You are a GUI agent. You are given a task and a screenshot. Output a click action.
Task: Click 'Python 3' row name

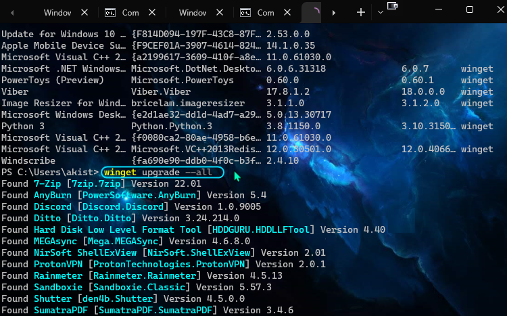click(23, 127)
